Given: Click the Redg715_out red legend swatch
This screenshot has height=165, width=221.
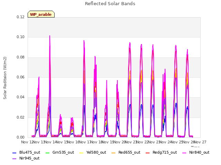Looking at the screenshot, I should 148,153.
